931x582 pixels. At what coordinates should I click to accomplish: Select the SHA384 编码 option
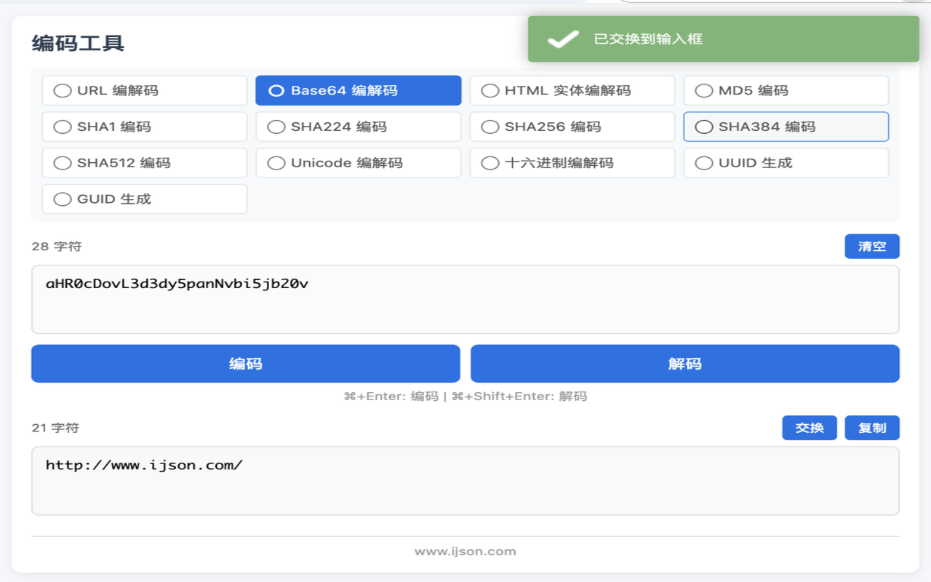(786, 127)
